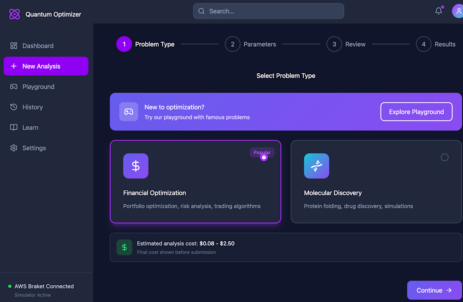This screenshot has height=302, width=463.
Task: Click the Learn book icon
Action: (13, 127)
